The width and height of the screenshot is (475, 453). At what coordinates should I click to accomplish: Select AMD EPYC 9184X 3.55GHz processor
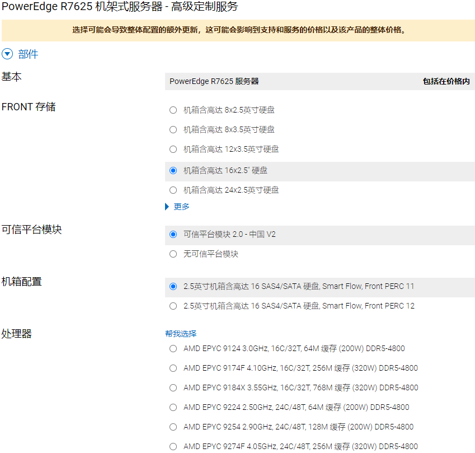173,387
